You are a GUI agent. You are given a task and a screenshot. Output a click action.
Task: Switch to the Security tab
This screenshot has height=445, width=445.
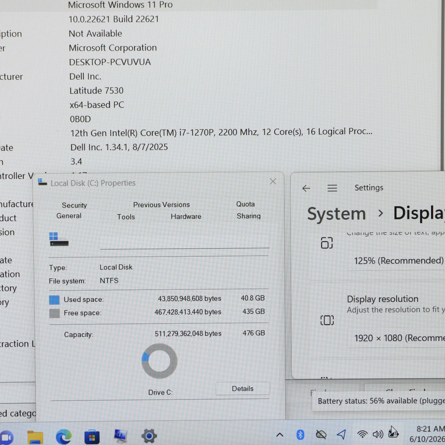click(74, 205)
